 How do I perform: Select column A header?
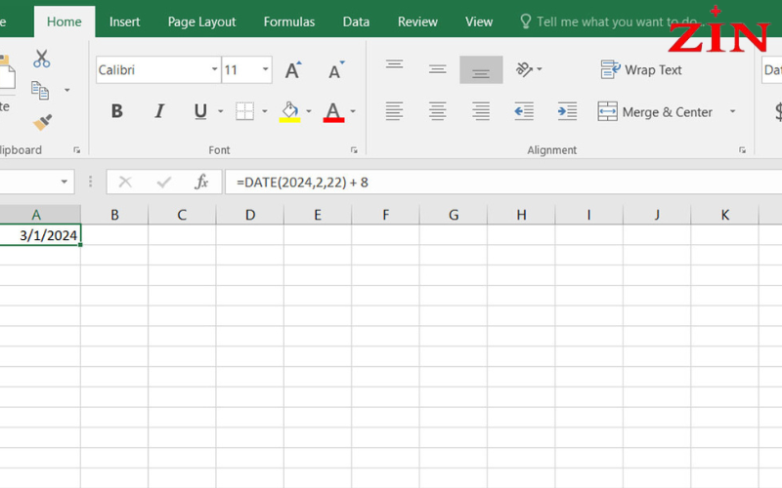40,215
